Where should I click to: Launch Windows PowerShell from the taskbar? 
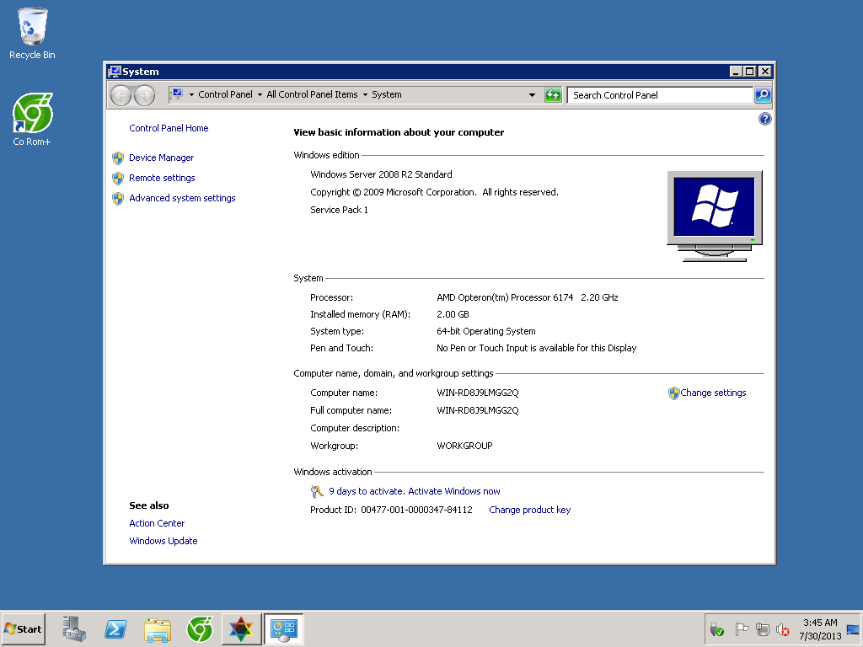pyautogui.click(x=115, y=628)
